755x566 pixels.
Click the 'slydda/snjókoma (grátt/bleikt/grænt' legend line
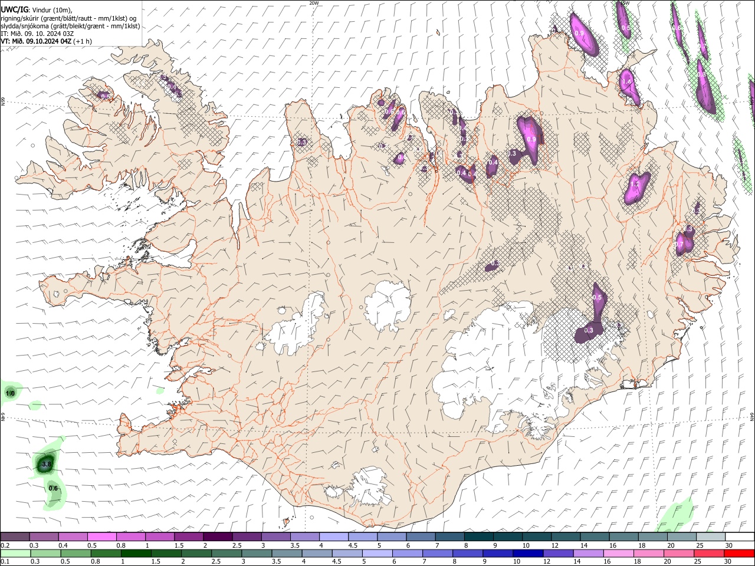pyautogui.click(x=70, y=26)
